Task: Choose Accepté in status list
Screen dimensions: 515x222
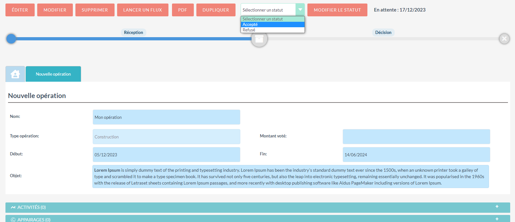Action: [x=272, y=24]
